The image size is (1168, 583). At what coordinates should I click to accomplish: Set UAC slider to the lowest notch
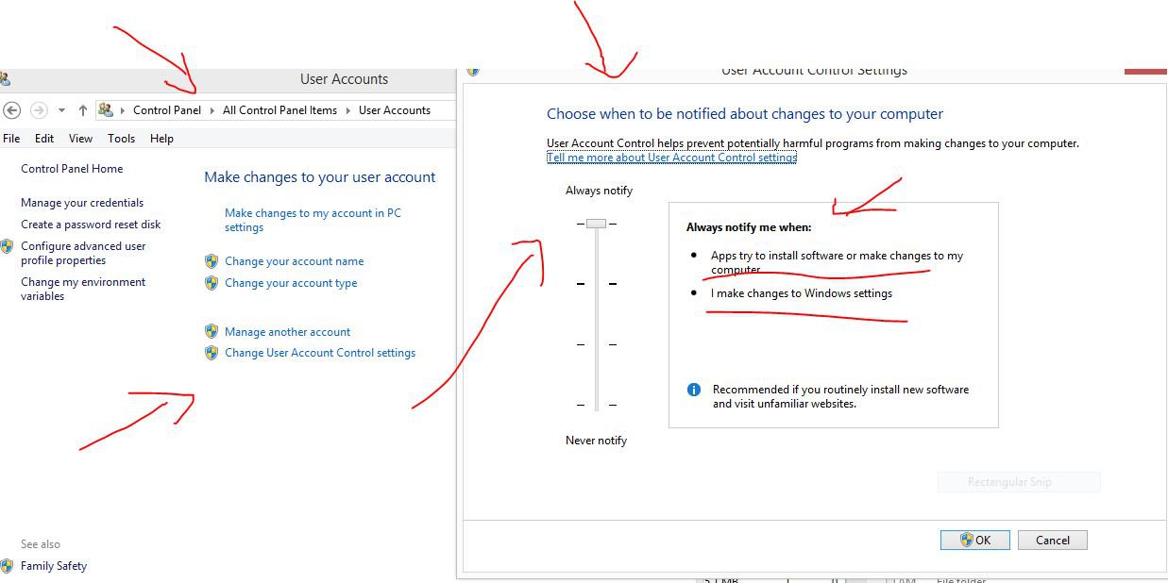click(x=596, y=405)
